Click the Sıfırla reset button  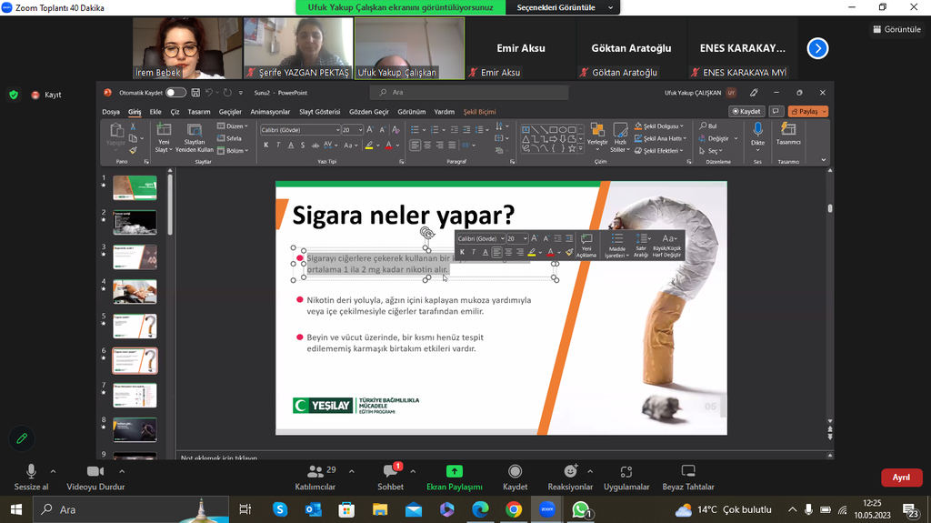pyautogui.click(x=230, y=138)
